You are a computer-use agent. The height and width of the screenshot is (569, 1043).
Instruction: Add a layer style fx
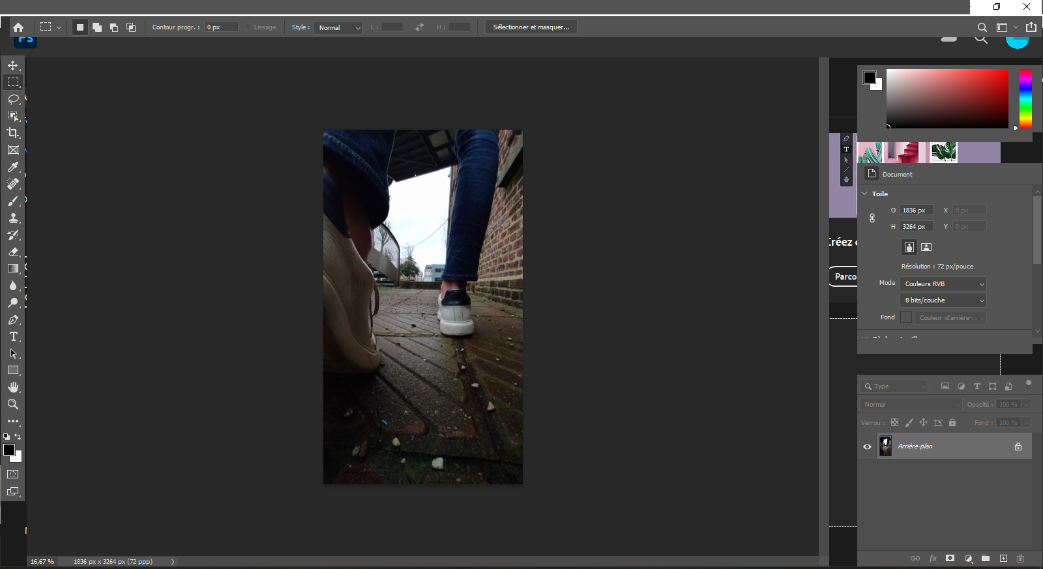pyautogui.click(x=933, y=559)
